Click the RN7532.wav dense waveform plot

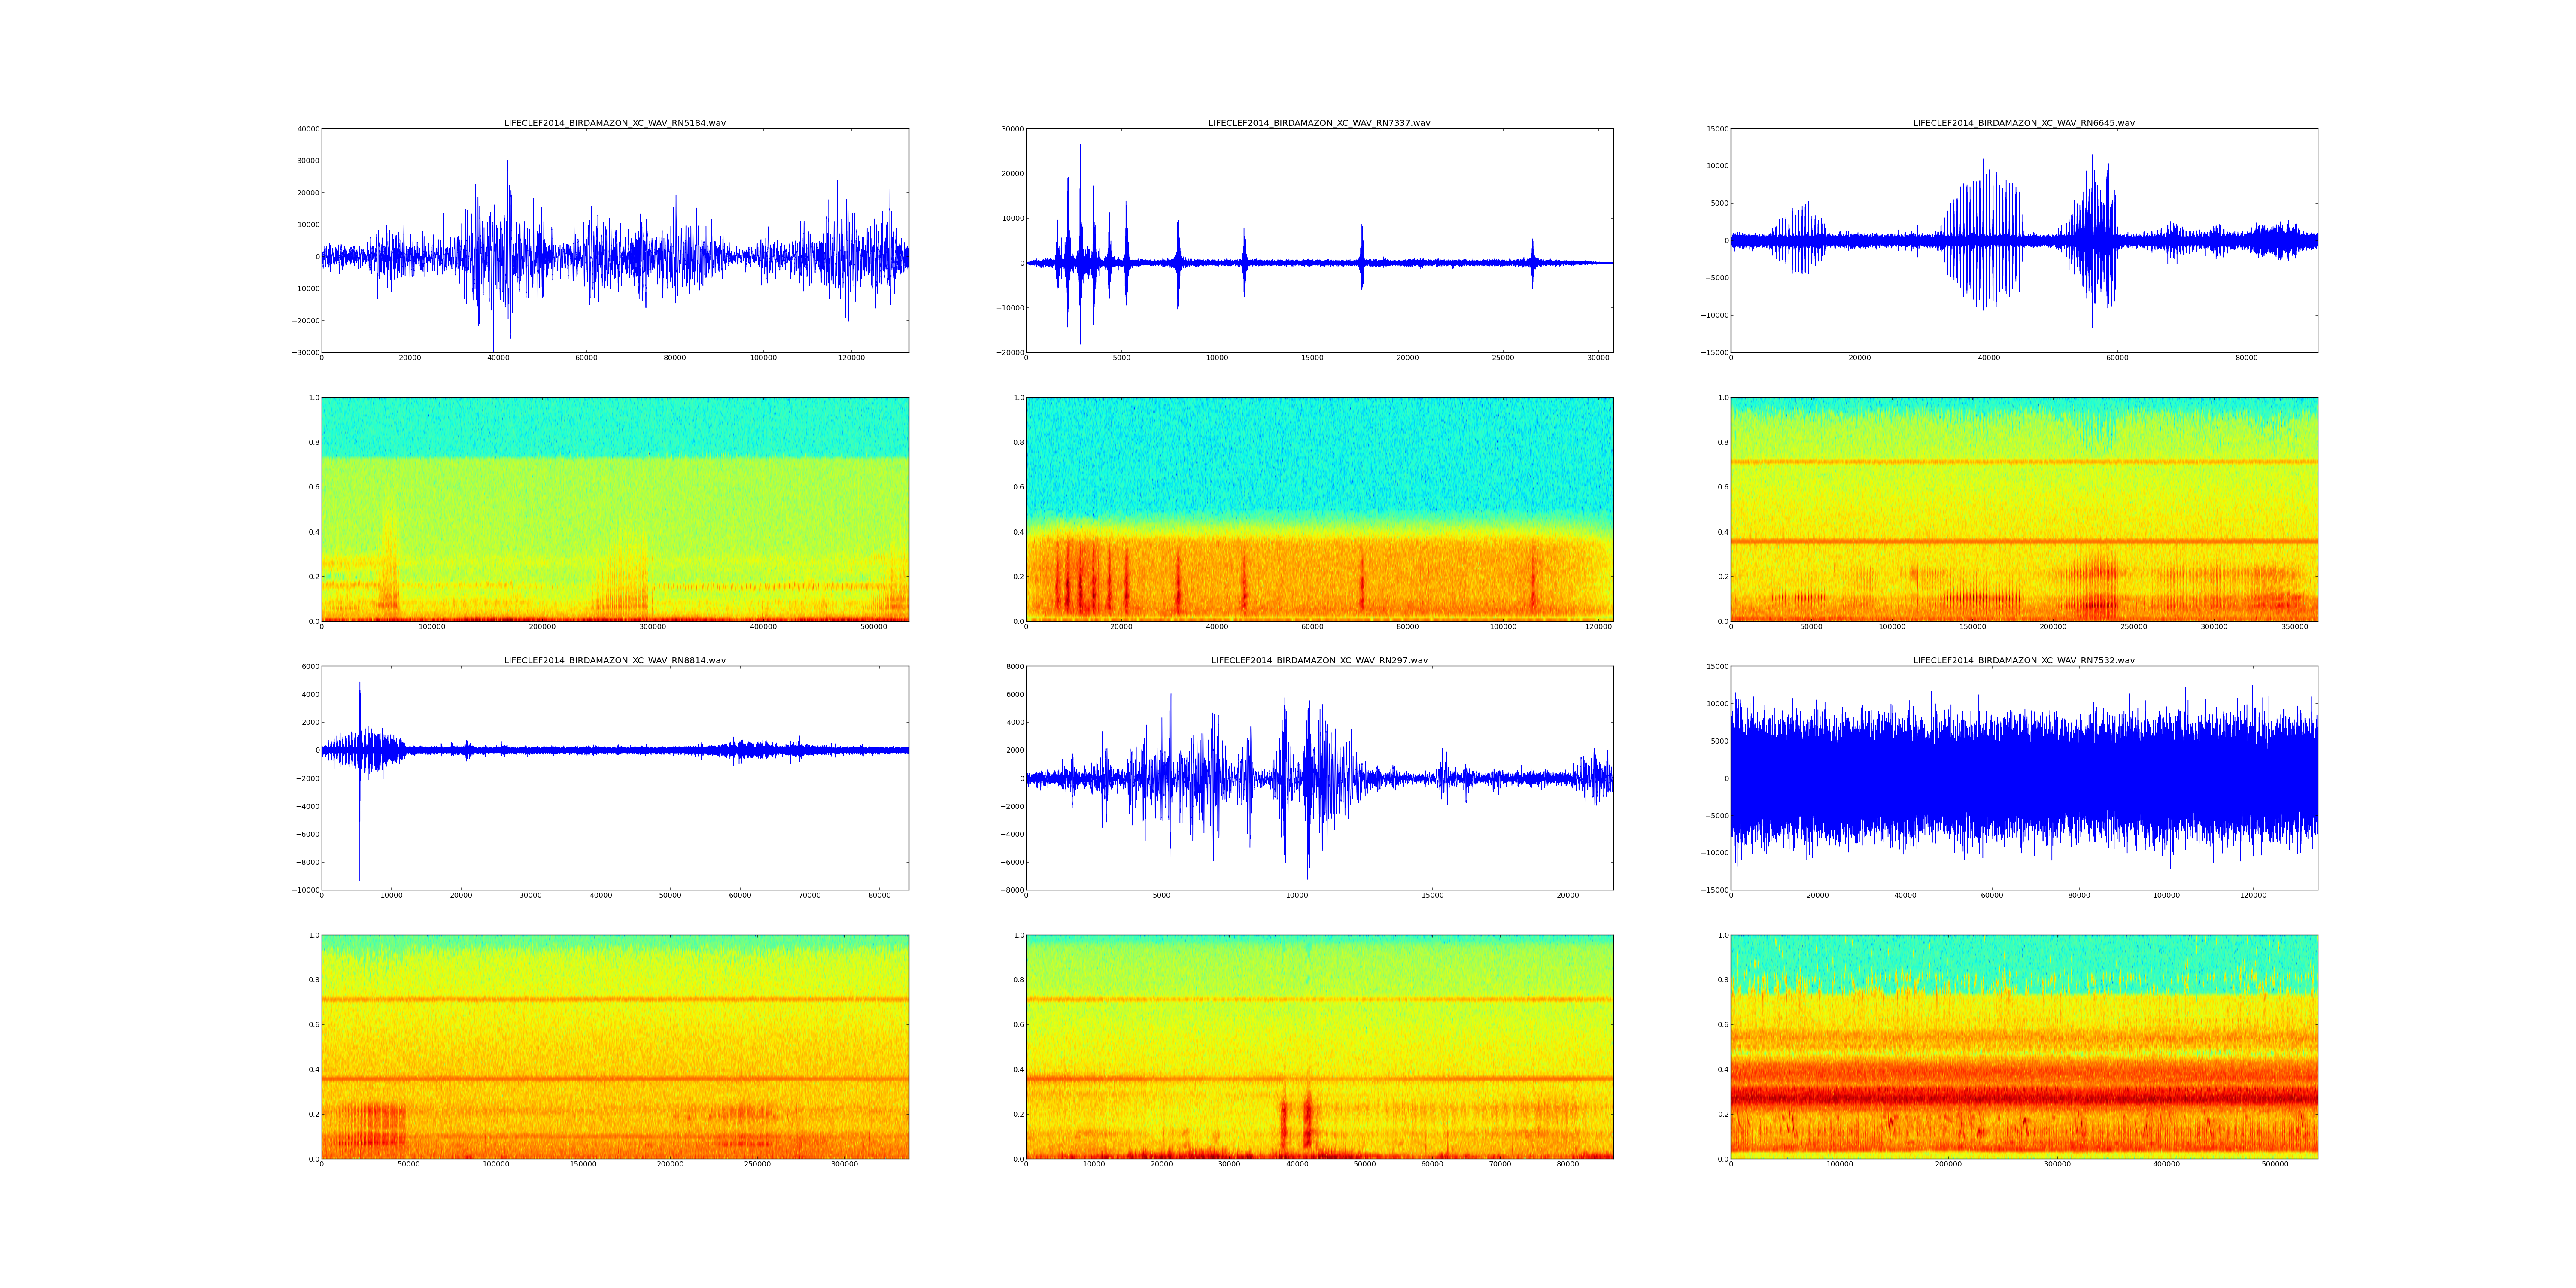pos(2023,778)
